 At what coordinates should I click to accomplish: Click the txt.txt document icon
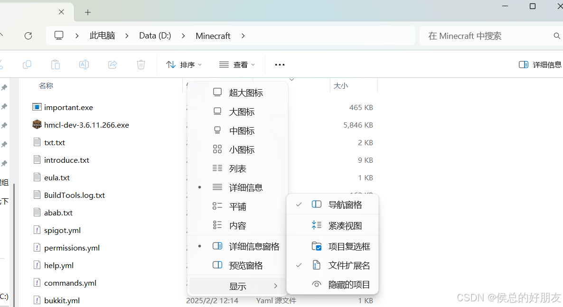(x=37, y=142)
